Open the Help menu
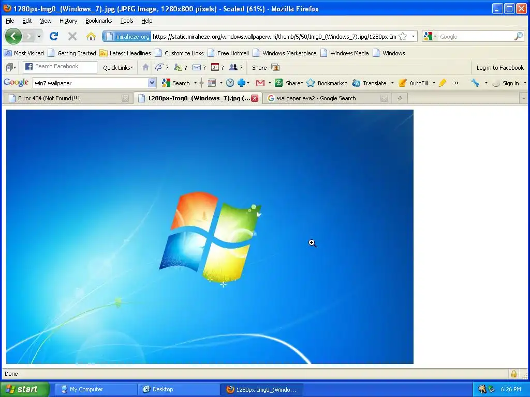This screenshot has height=397, width=530. click(146, 21)
